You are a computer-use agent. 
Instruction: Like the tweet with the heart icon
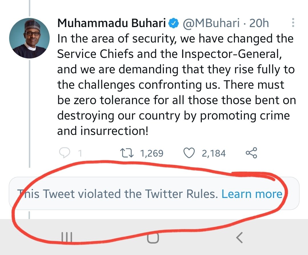pos(189,153)
